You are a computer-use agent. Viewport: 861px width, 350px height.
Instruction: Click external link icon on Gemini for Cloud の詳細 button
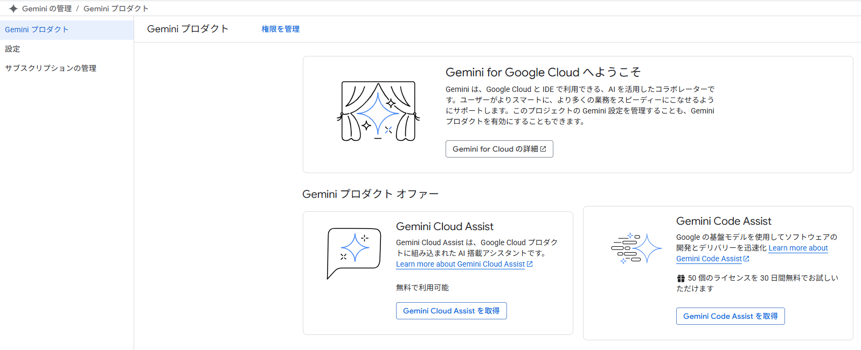pos(543,149)
